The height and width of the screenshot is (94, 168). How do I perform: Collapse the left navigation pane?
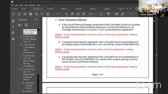[x=41, y=55]
